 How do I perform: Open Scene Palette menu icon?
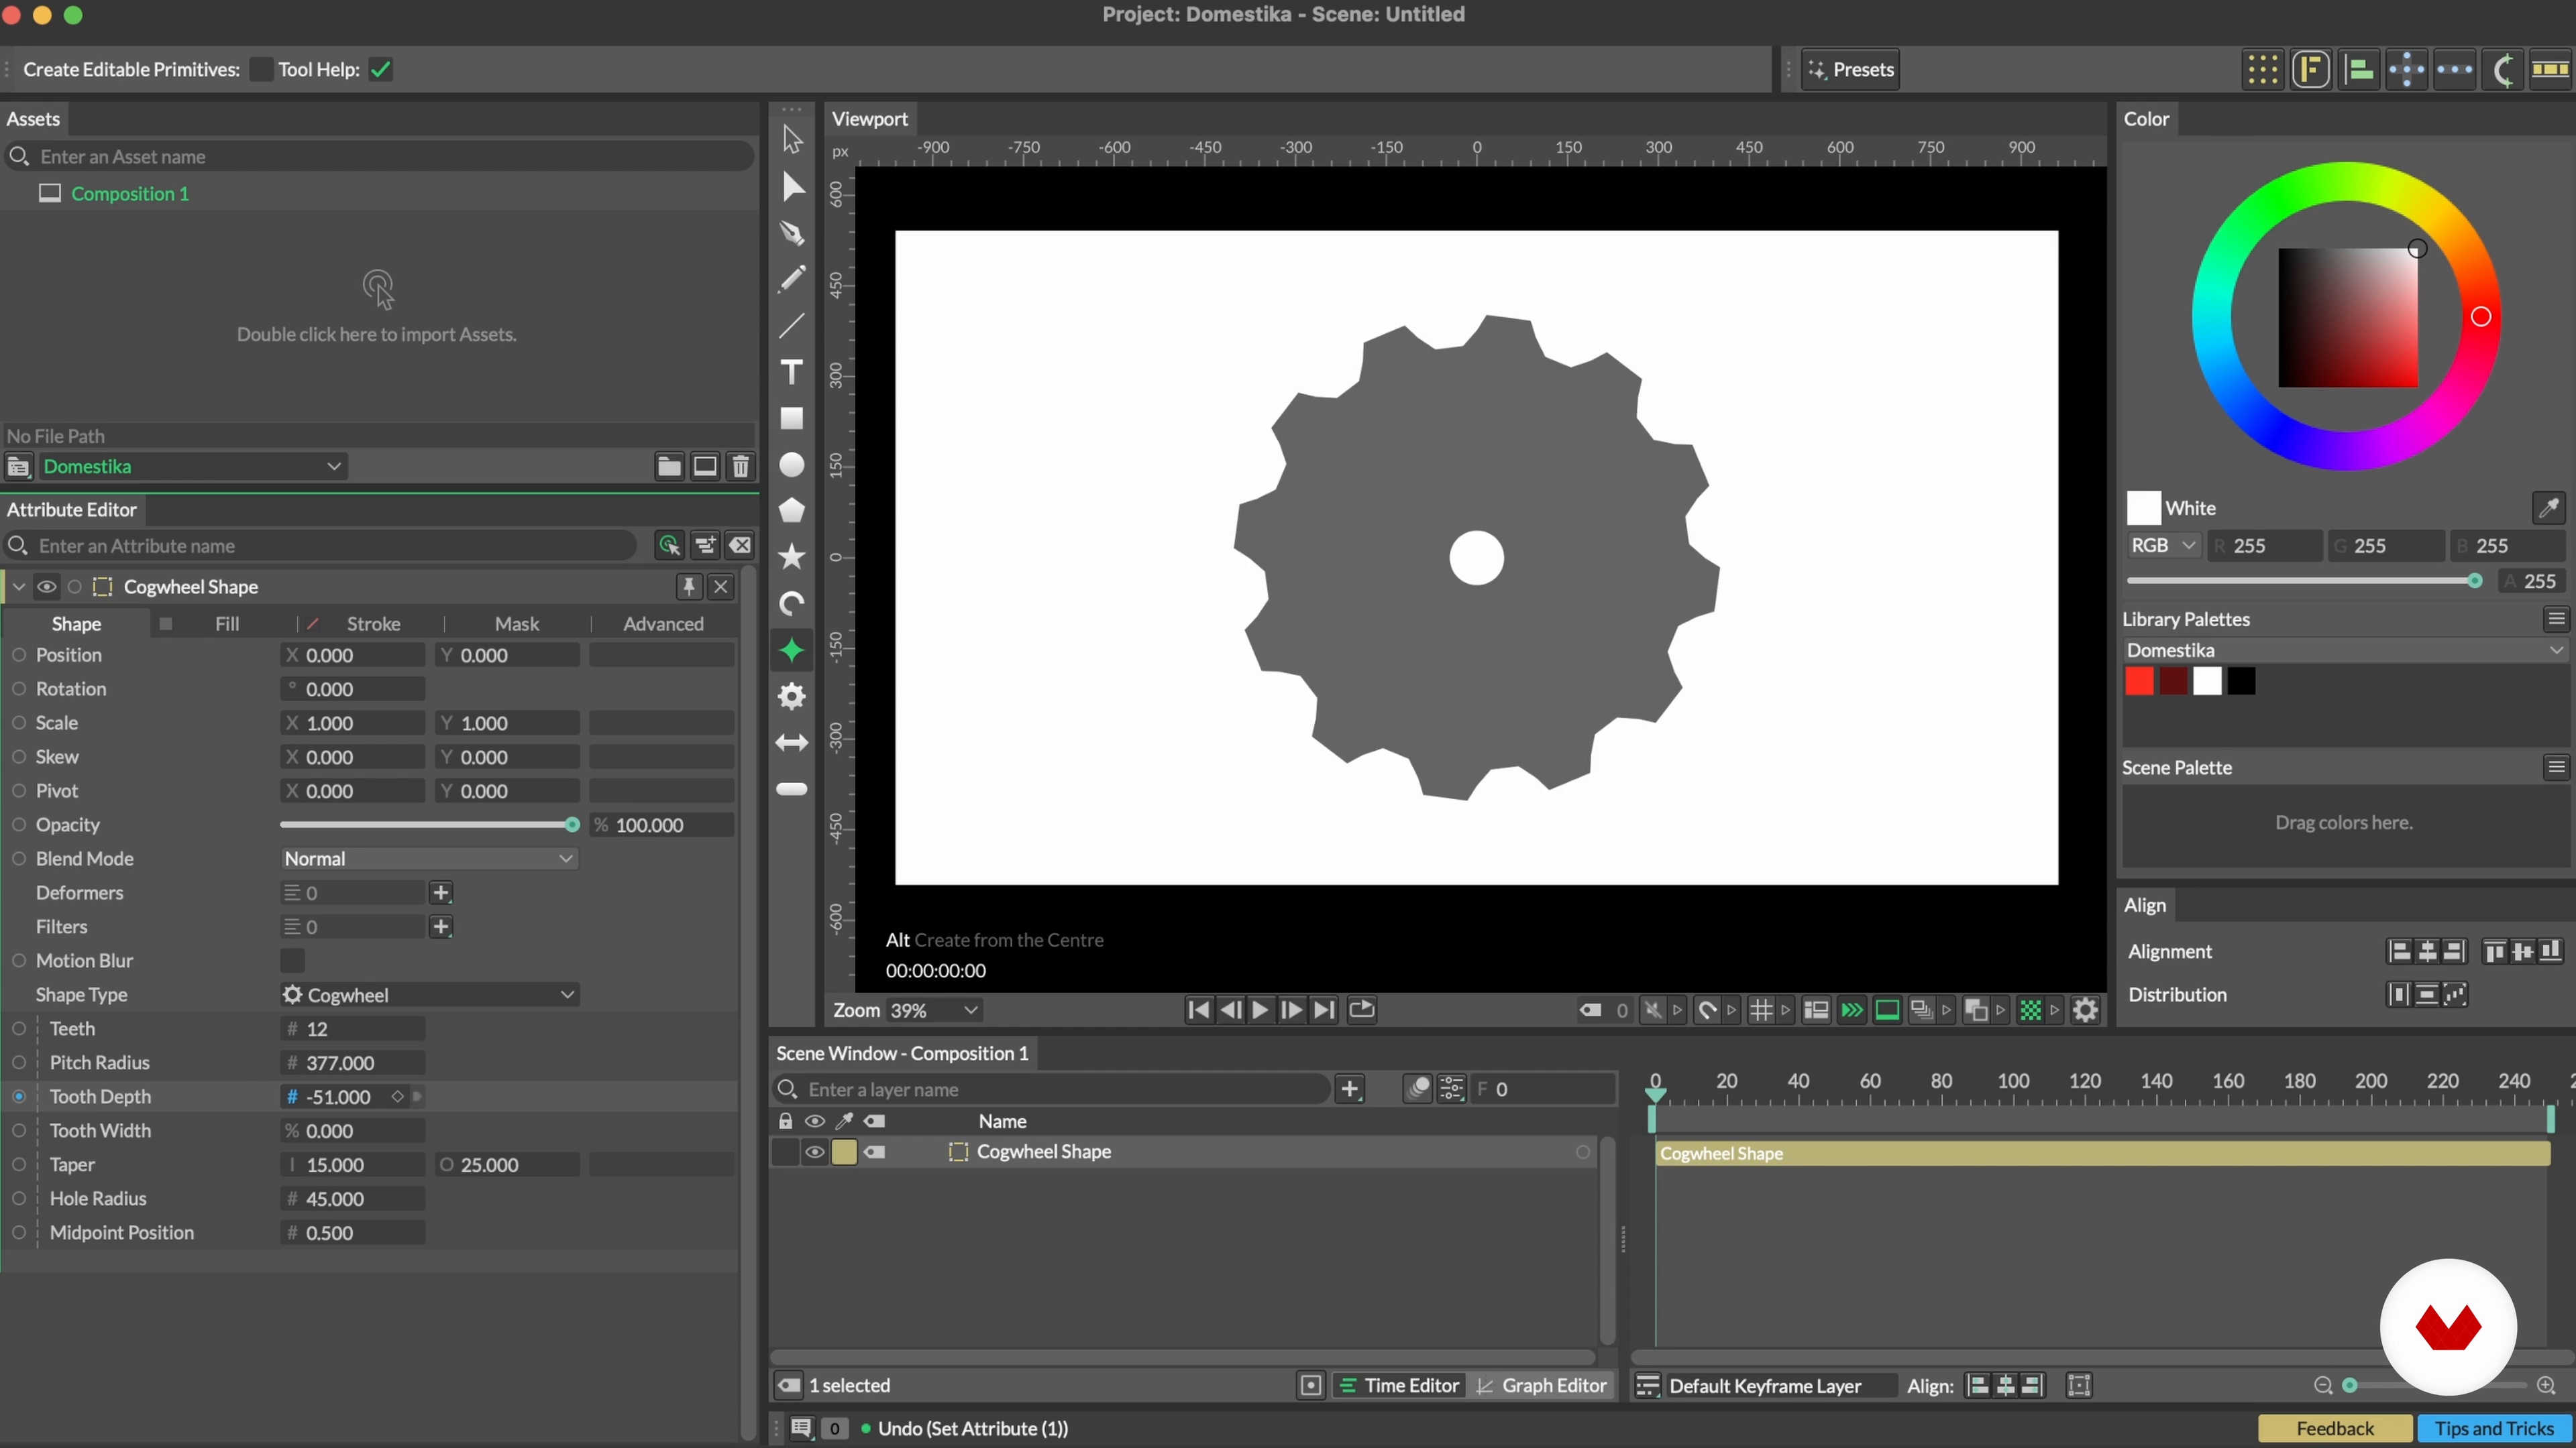click(2556, 768)
